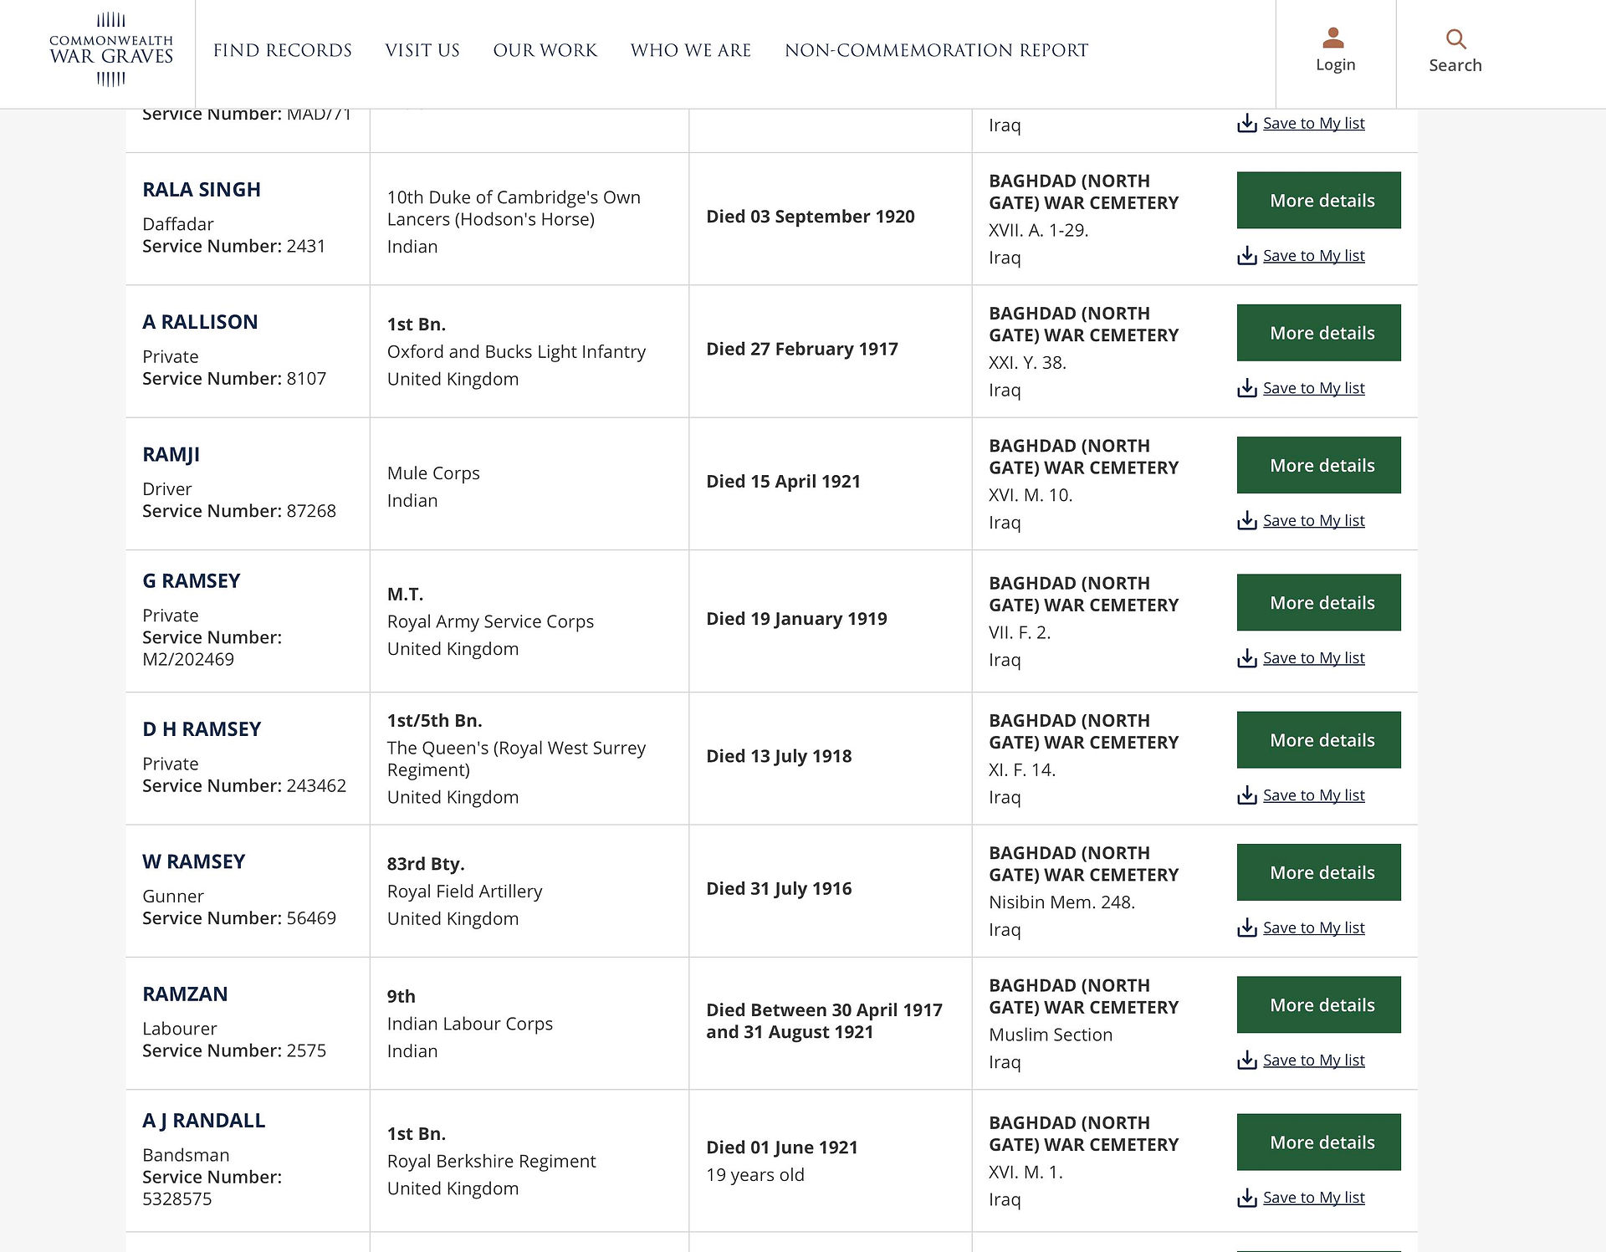The image size is (1606, 1252).
Task: Select grave reference 'XVII. A. 1-29.'
Action: [1038, 231]
